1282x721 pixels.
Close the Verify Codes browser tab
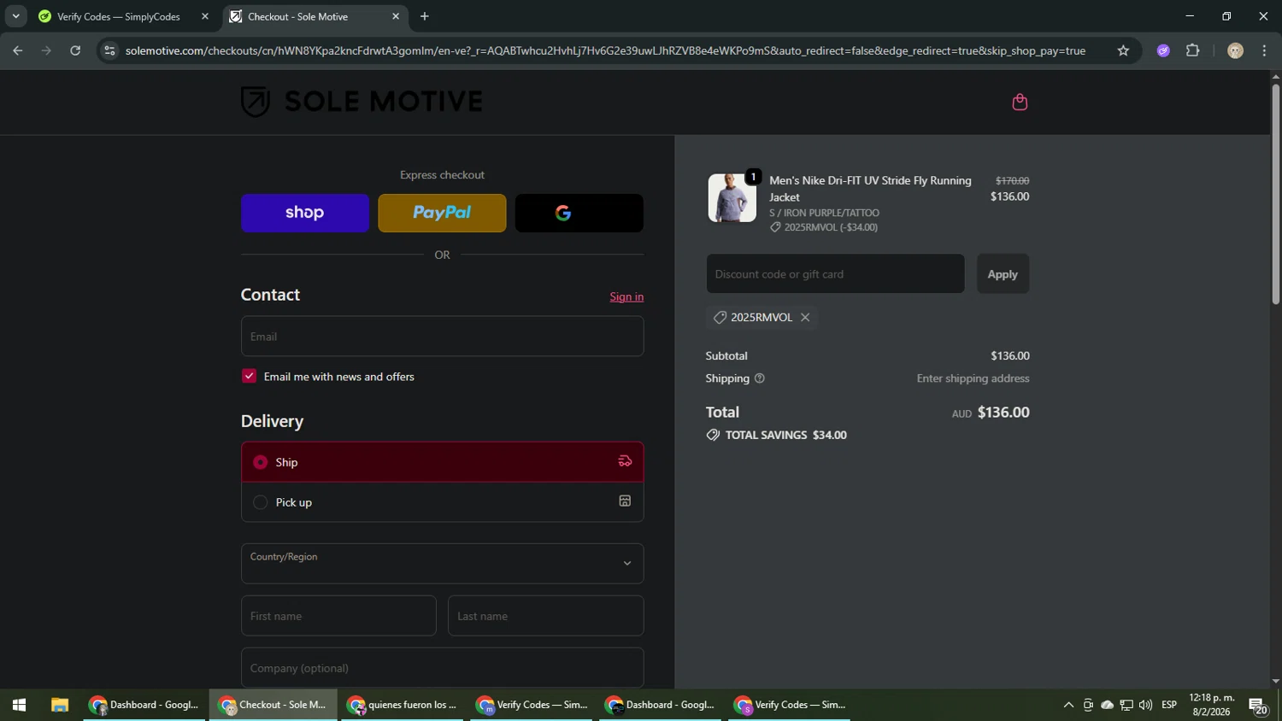[x=205, y=16]
